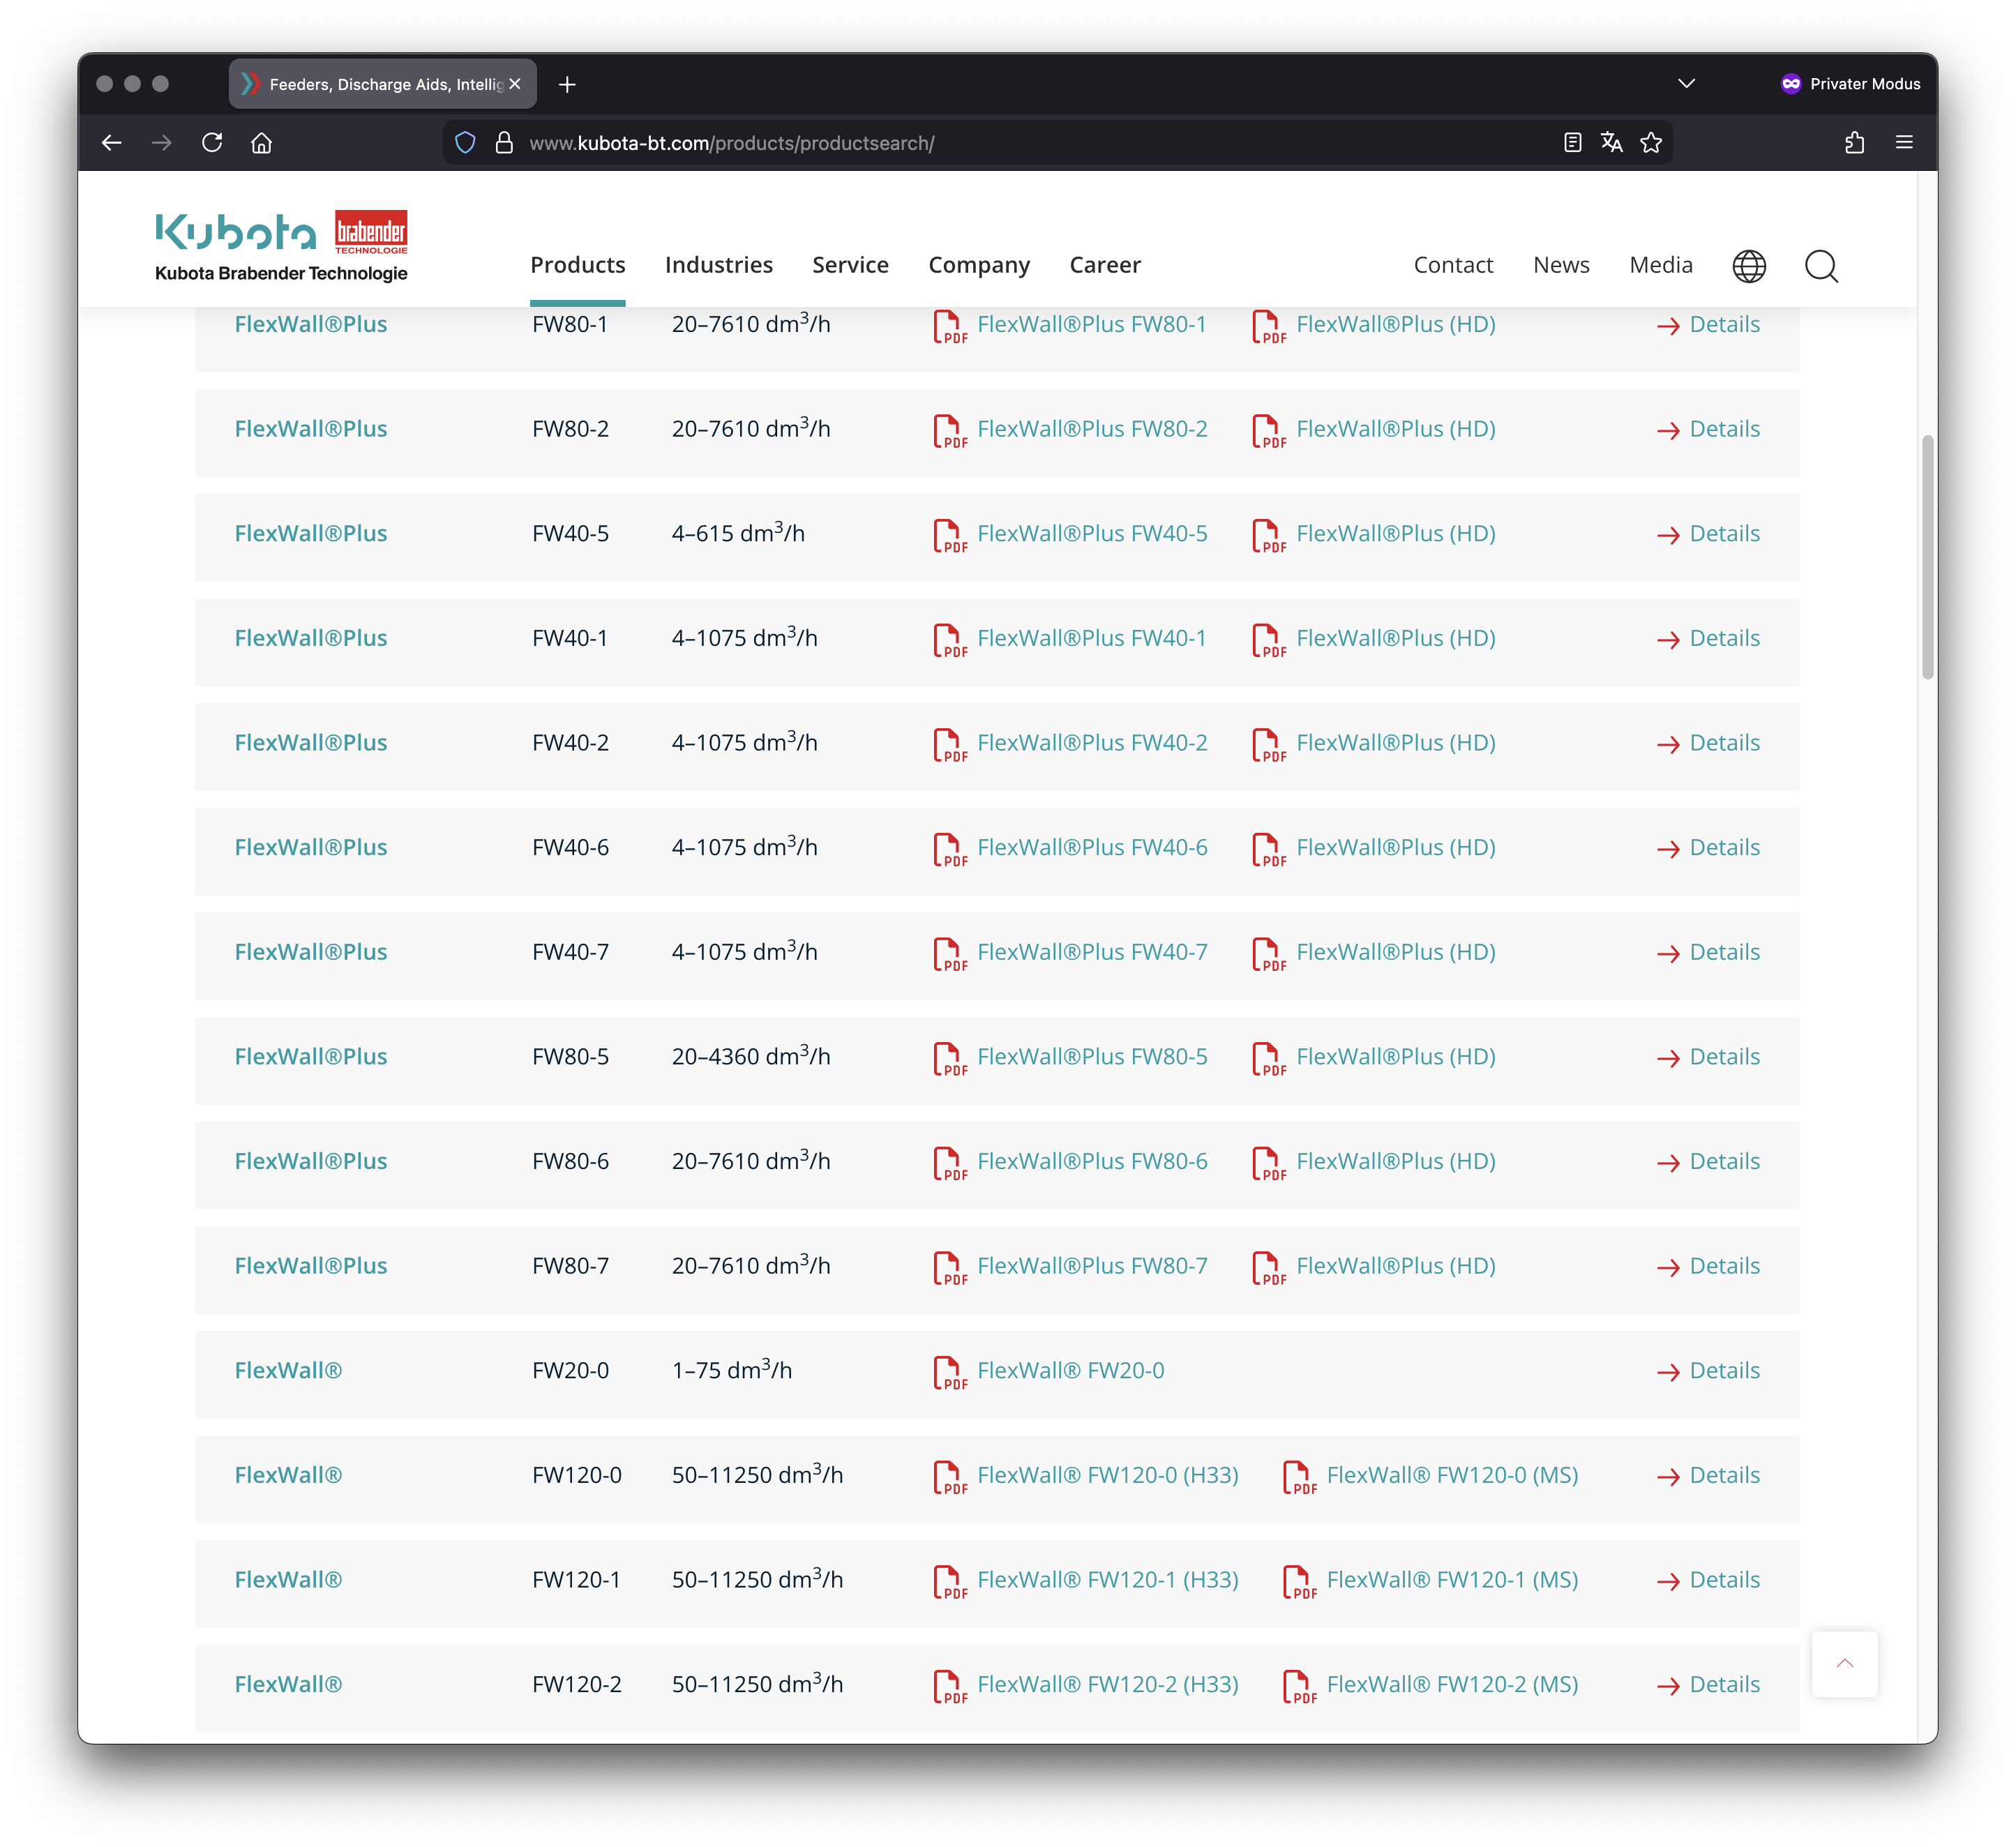Open the Products navigation menu
The width and height of the screenshot is (2016, 1847).
577,265
